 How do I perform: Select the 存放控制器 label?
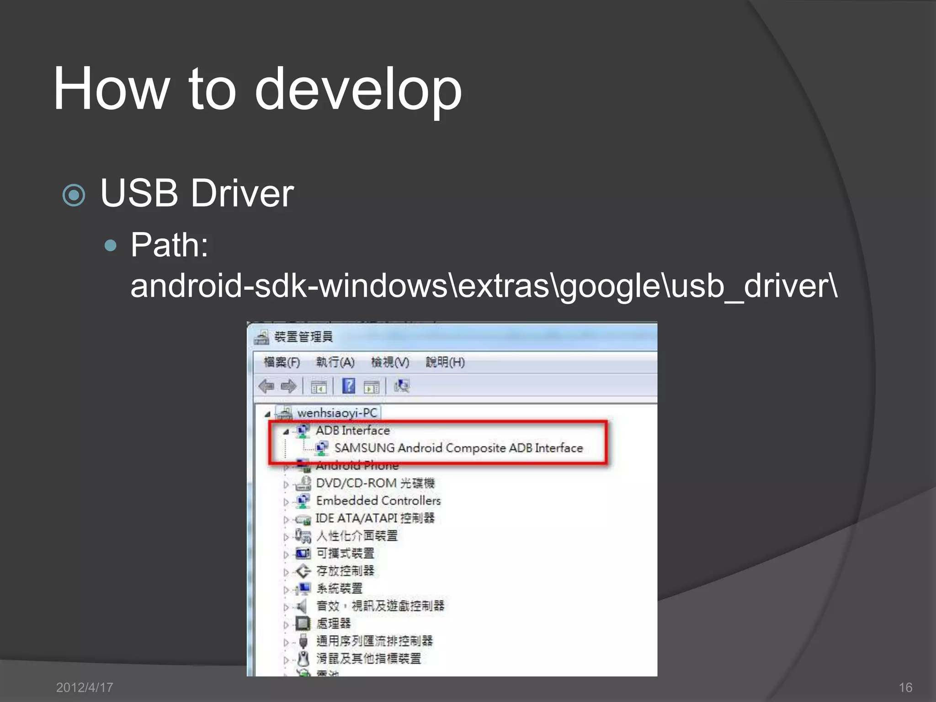(346, 571)
